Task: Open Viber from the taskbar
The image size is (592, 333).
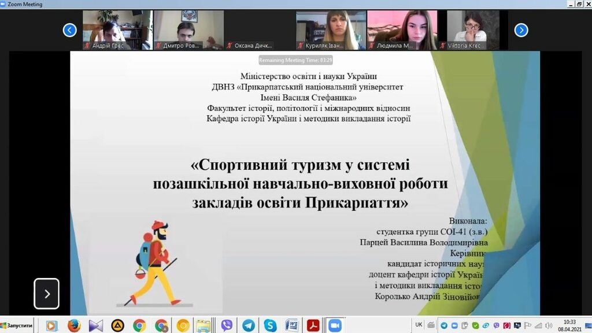Action: [227, 325]
